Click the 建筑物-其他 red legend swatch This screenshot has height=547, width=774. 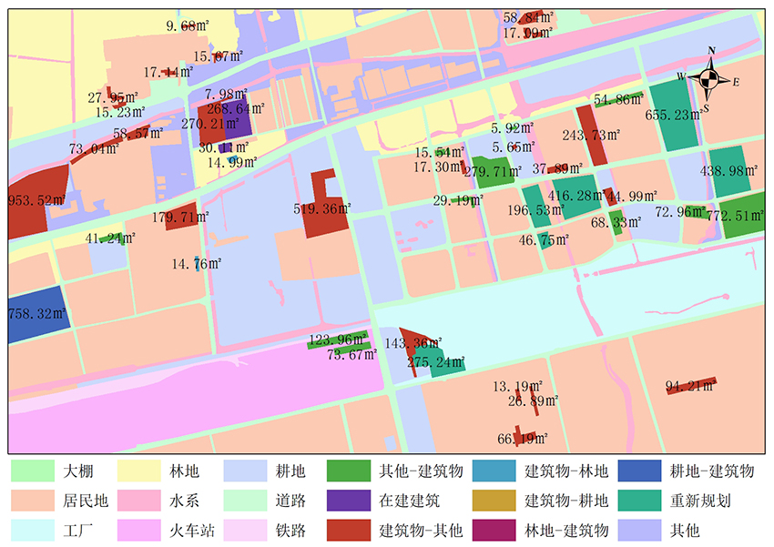click(345, 530)
